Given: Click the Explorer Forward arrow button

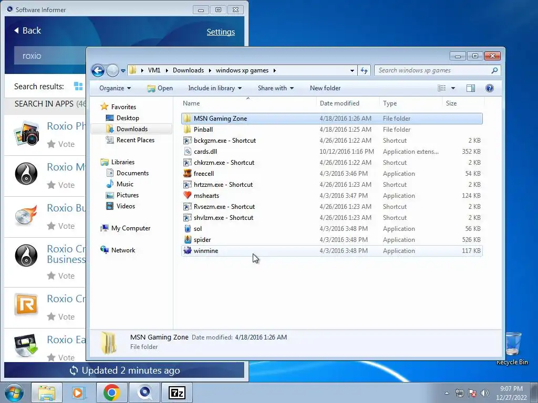Looking at the screenshot, I should click(x=112, y=71).
